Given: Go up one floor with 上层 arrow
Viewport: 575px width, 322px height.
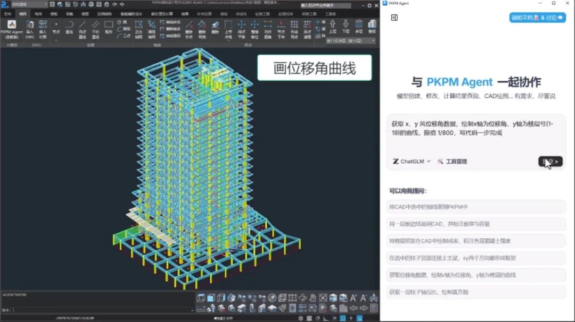Looking at the screenshot, I should coord(332,27).
